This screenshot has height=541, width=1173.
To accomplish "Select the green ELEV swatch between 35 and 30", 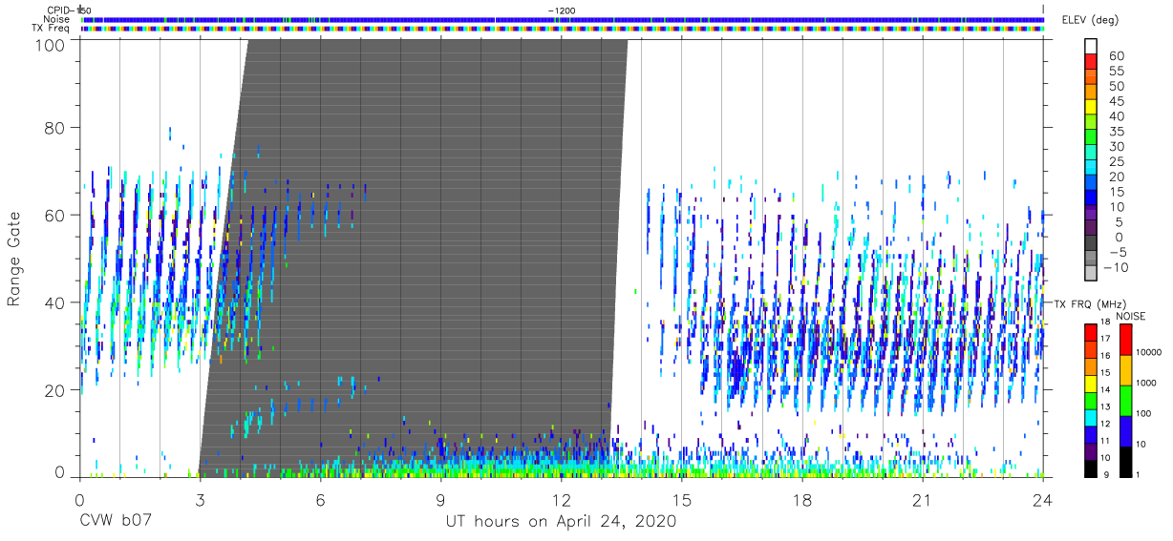I will tap(1091, 138).
